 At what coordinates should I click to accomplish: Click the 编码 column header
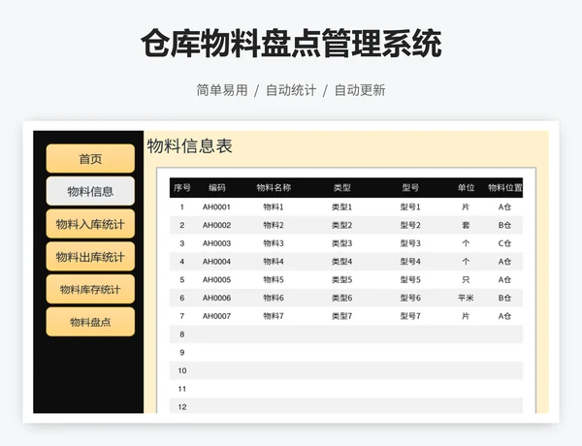point(216,188)
